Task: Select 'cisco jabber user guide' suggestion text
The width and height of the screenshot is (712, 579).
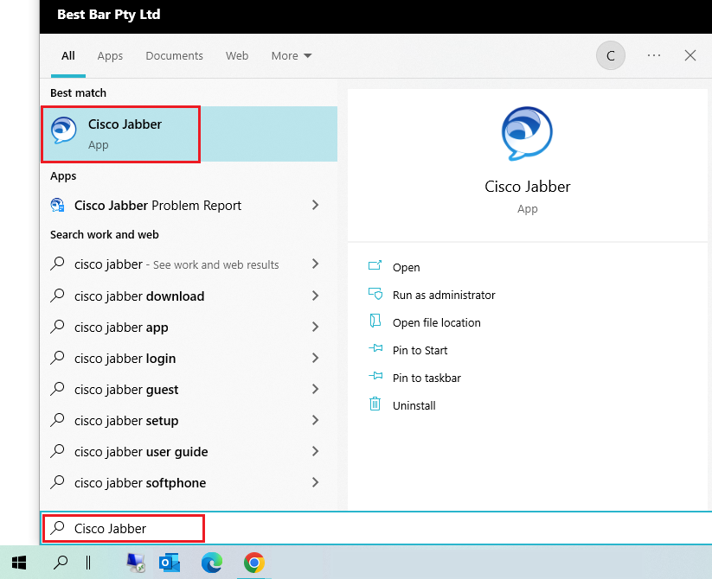Action: pyautogui.click(x=141, y=452)
